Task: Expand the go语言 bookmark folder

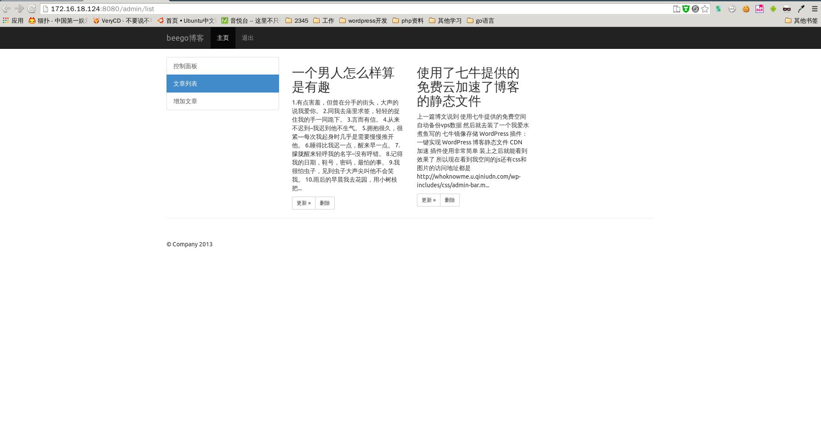Action: [x=480, y=21]
